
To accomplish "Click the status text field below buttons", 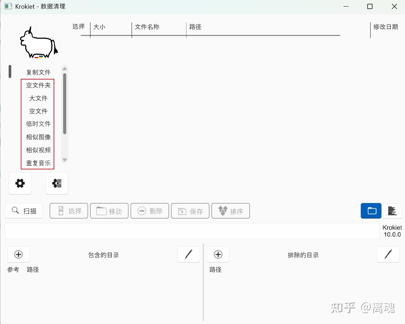I will tap(192, 231).
